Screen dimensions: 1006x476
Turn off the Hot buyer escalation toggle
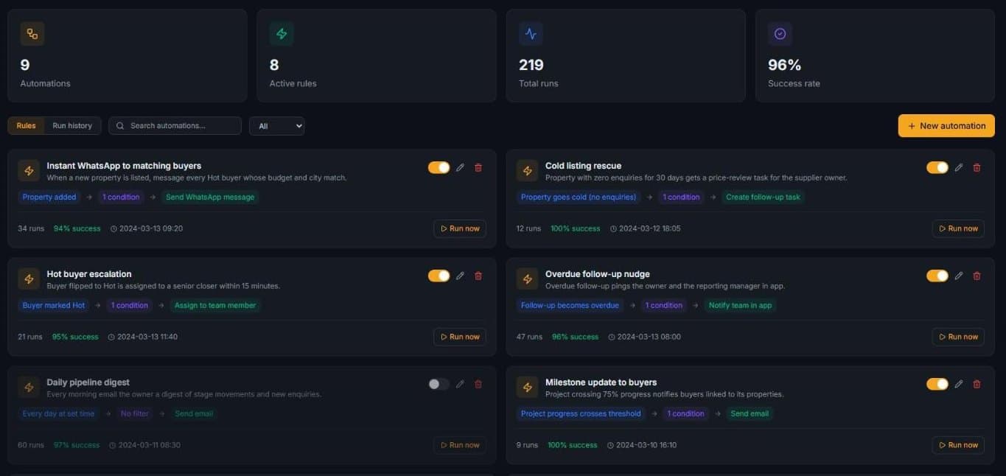pyautogui.click(x=439, y=276)
